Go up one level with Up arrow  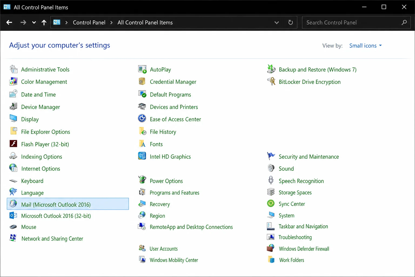click(44, 22)
